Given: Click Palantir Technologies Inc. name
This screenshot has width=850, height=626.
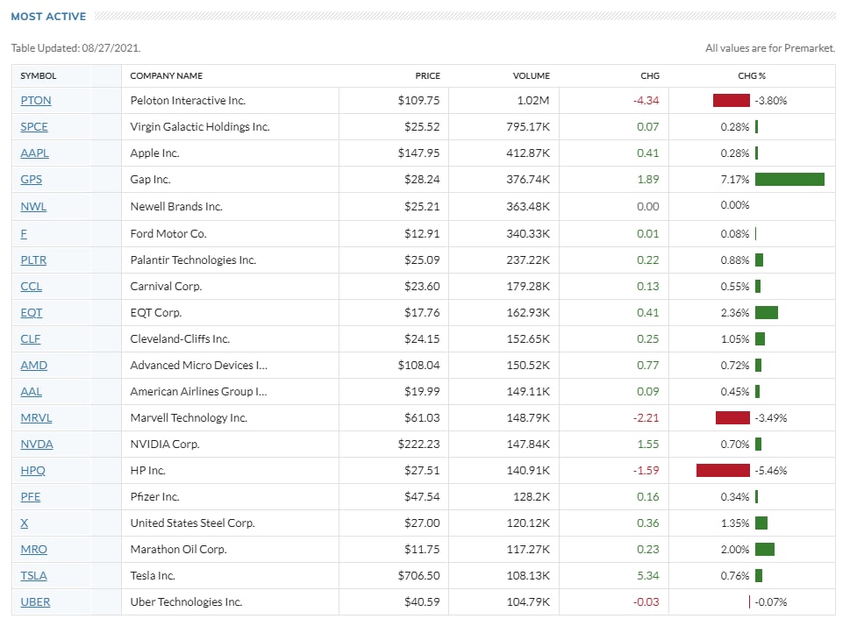Looking at the screenshot, I should [x=193, y=260].
